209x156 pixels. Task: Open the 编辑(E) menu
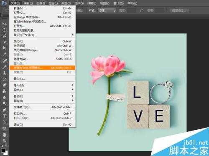[28, 3]
